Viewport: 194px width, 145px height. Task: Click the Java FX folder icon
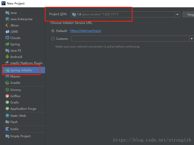[x=7, y=50]
